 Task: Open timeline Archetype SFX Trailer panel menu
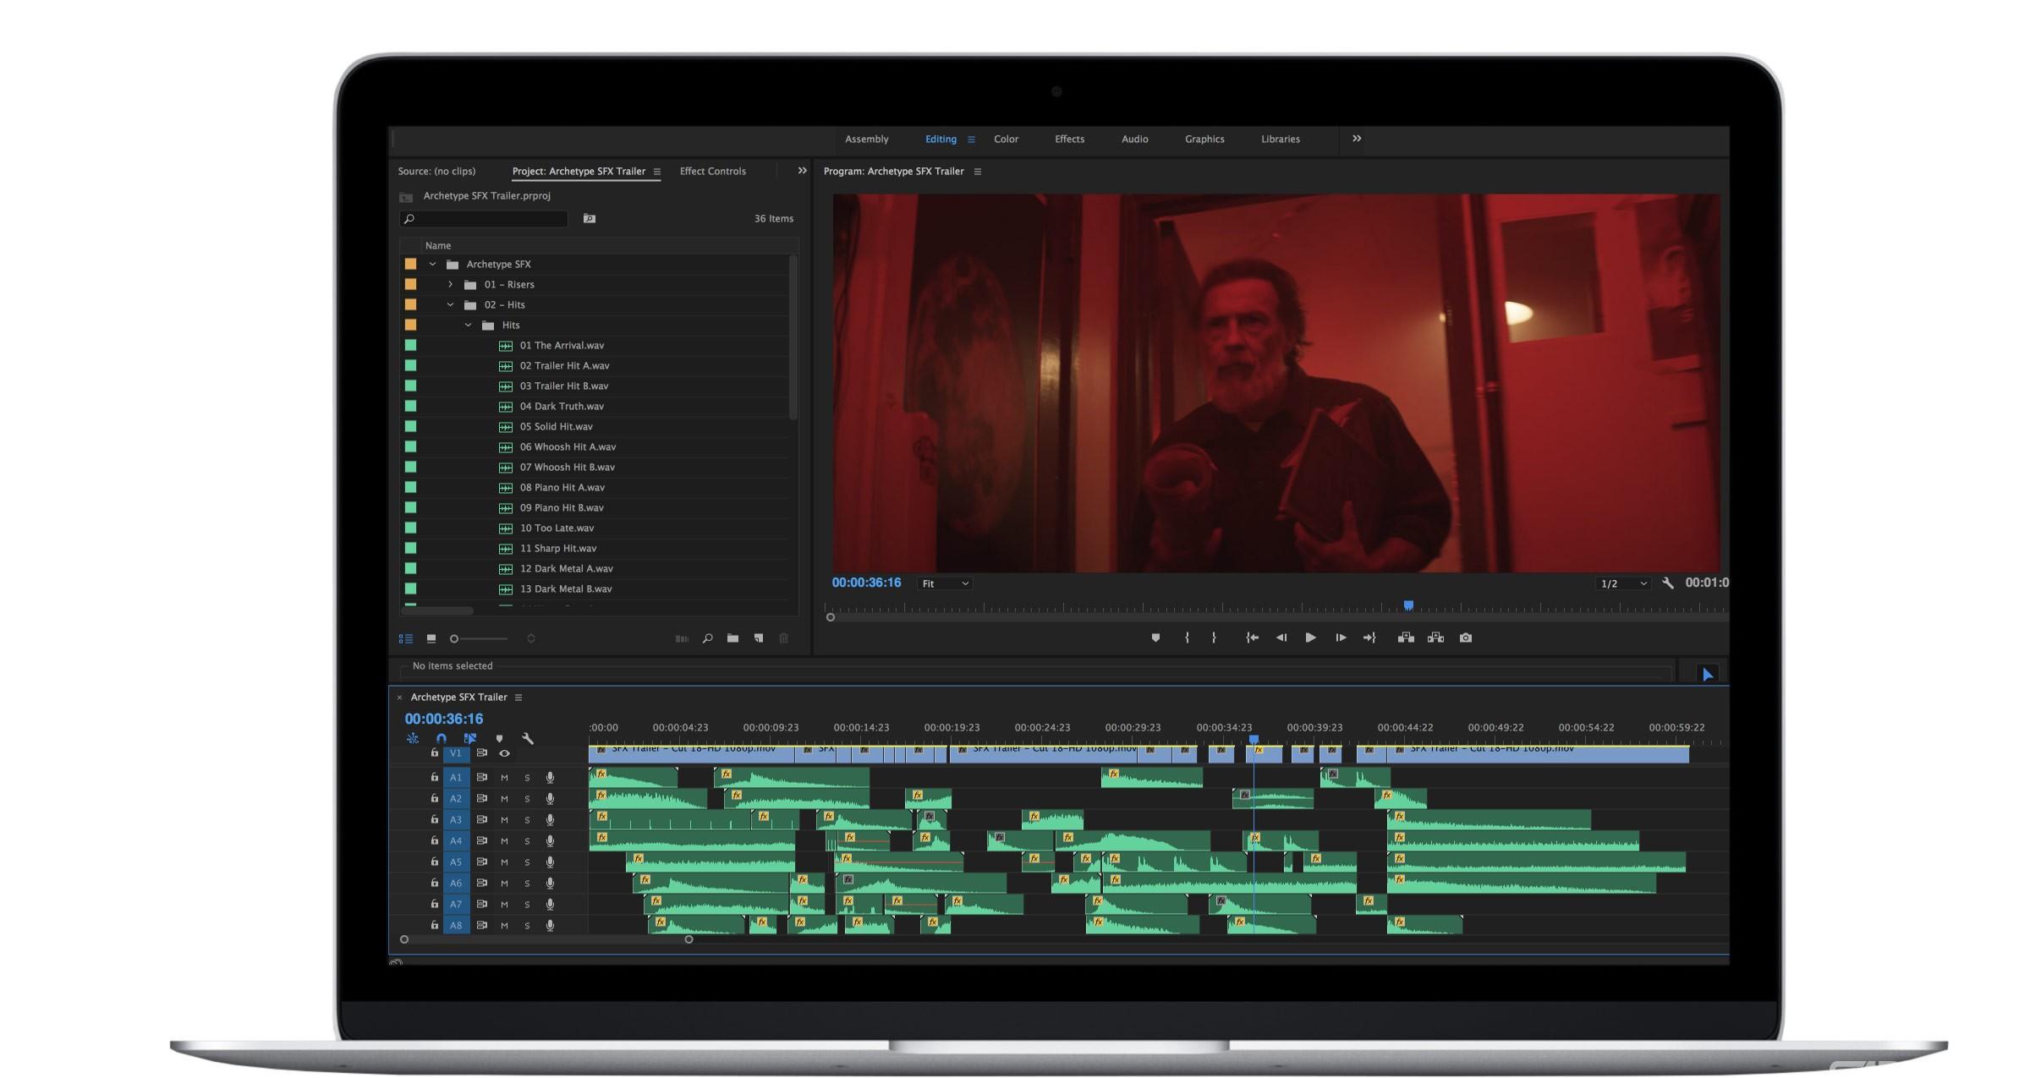click(x=518, y=698)
